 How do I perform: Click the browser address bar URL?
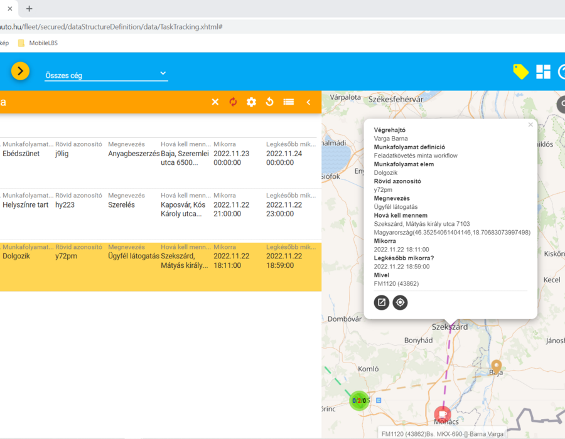tap(111, 26)
